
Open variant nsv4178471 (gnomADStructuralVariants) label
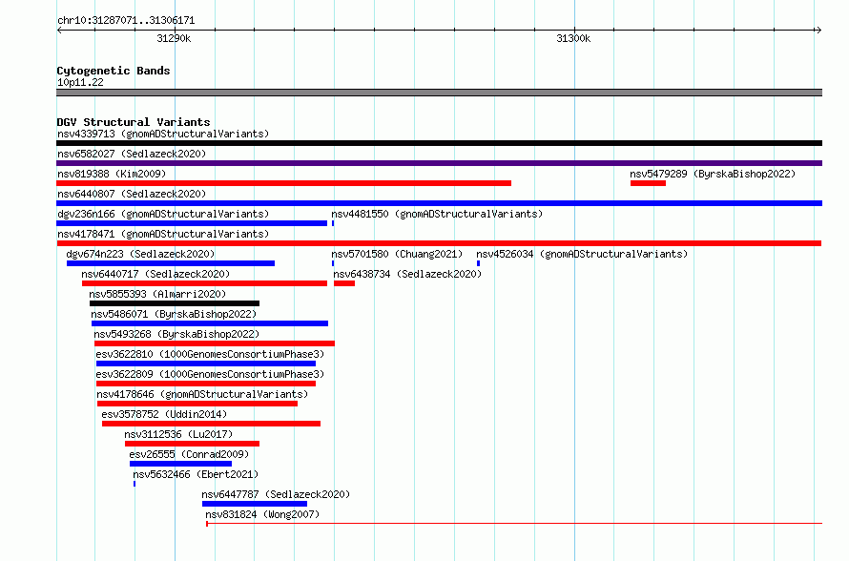click(x=163, y=234)
